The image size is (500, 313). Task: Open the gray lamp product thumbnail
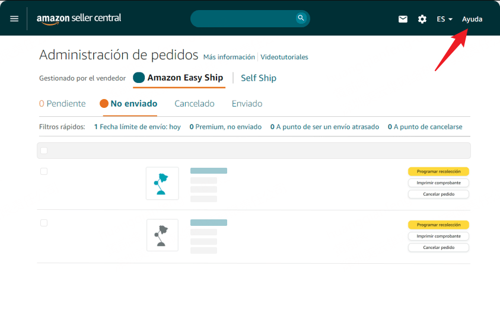pyautogui.click(x=163, y=235)
